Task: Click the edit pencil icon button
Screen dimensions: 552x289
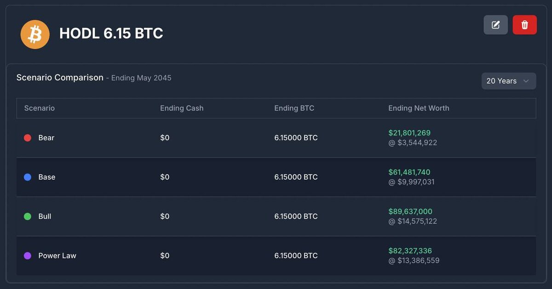Action: (x=495, y=25)
